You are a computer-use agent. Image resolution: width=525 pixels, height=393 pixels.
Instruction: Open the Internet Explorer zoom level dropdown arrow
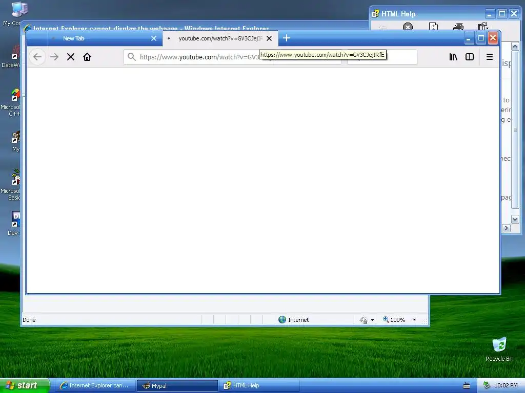(414, 320)
